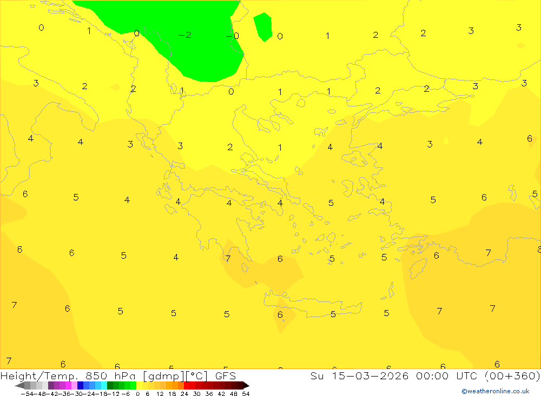Click the dark right arrow of color scale

point(246,386)
